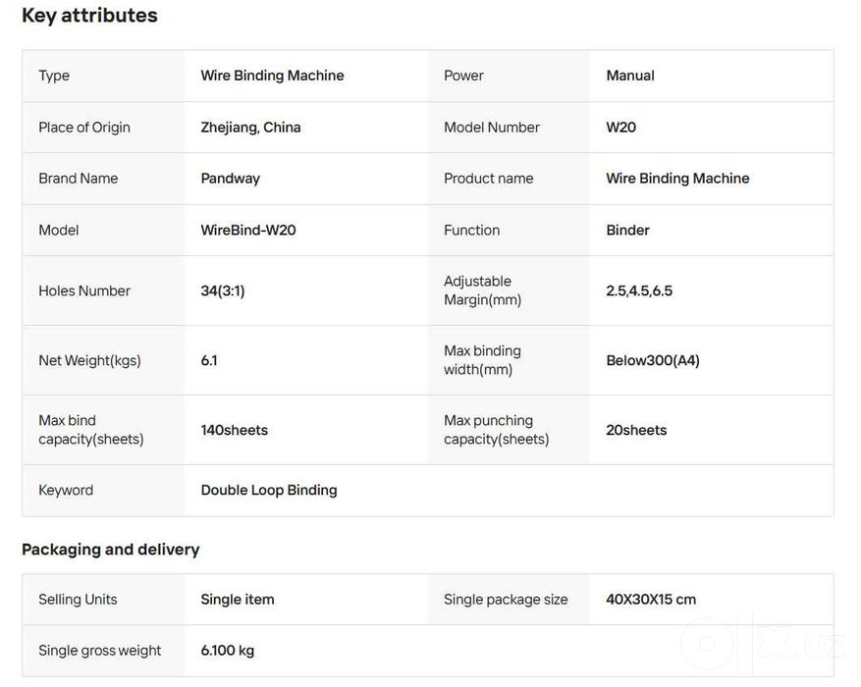Screen dimensions: 861x687
Task: Click the OLX.uz watermark logo
Action: pos(763,644)
